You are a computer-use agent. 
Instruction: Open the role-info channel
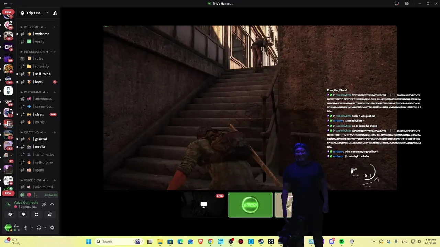38,66
